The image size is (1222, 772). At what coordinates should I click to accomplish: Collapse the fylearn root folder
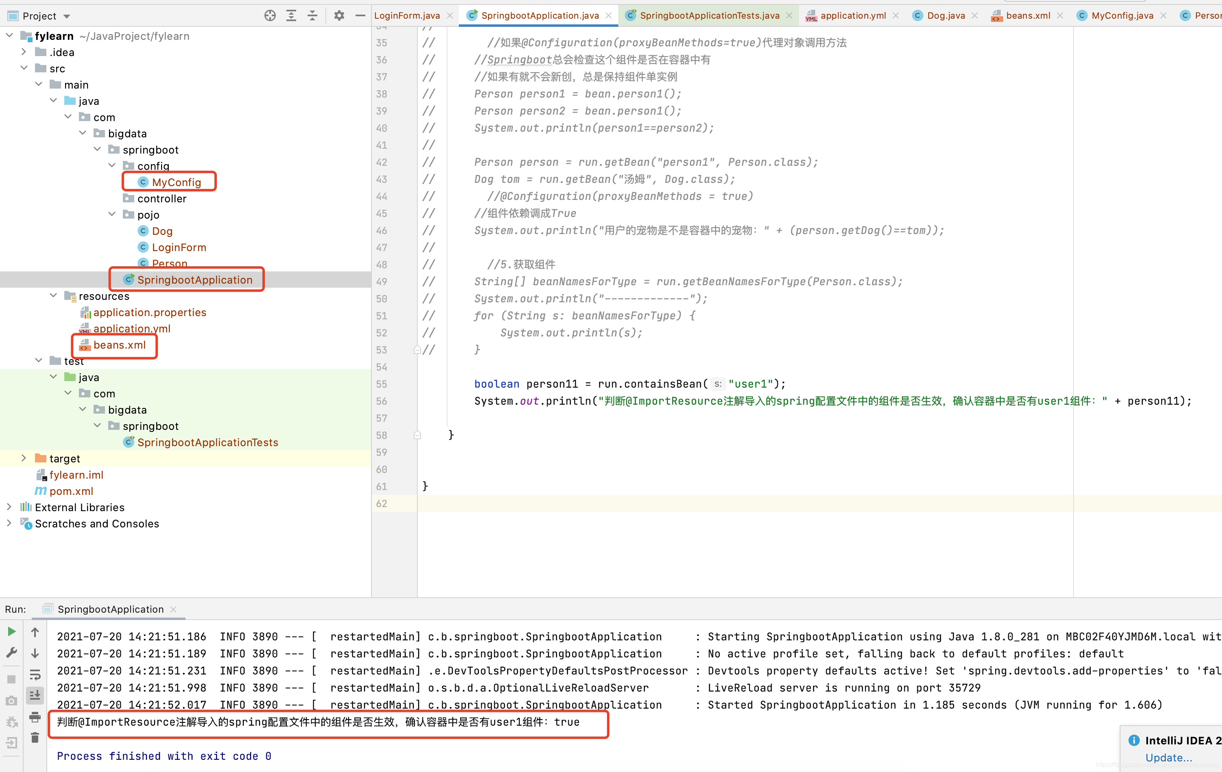point(9,35)
